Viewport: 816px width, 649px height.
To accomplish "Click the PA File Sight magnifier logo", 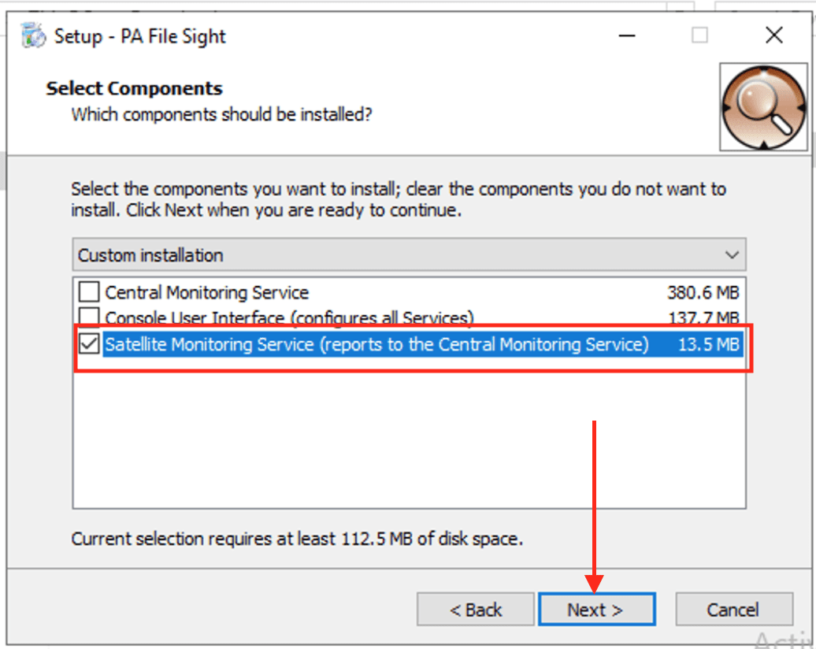I will [763, 106].
